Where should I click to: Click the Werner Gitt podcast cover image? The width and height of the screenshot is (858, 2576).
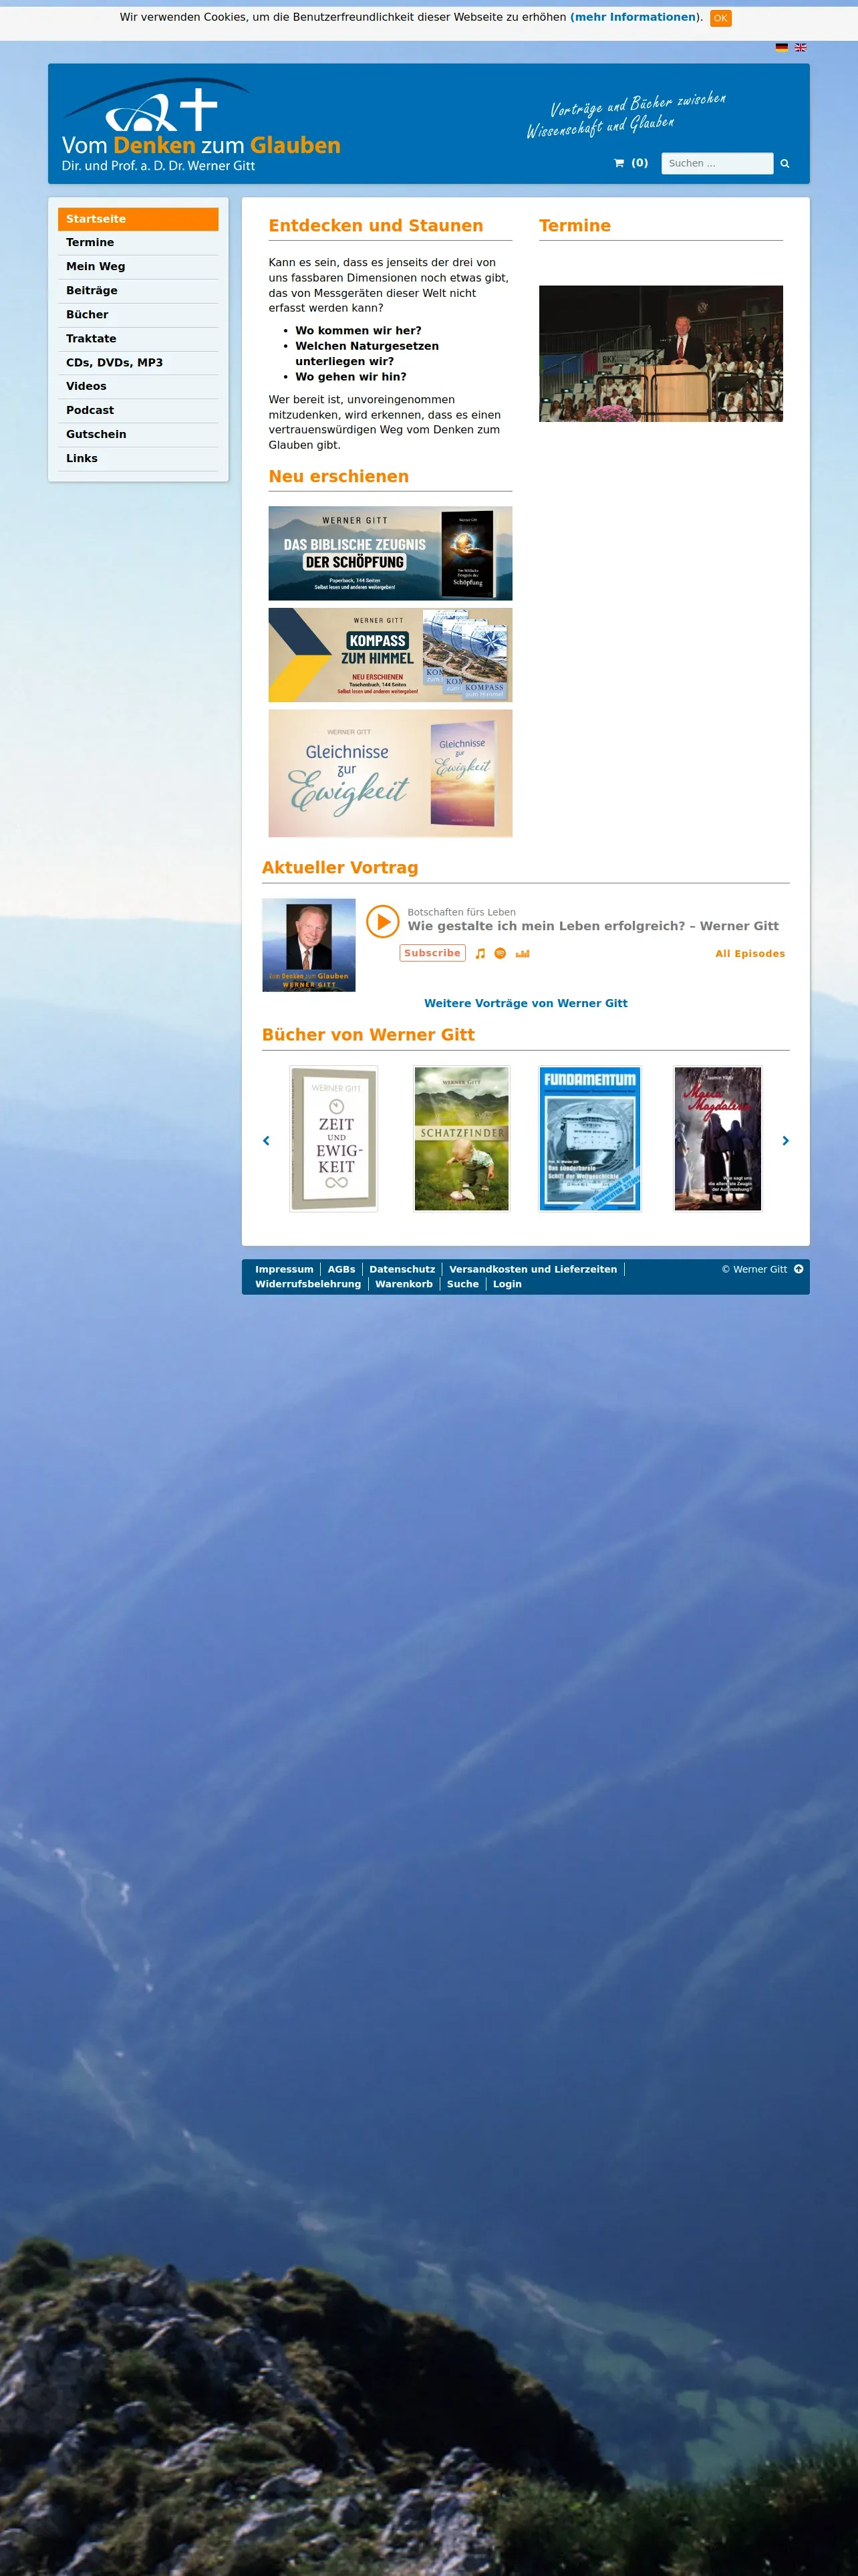[x=309, y=945]
